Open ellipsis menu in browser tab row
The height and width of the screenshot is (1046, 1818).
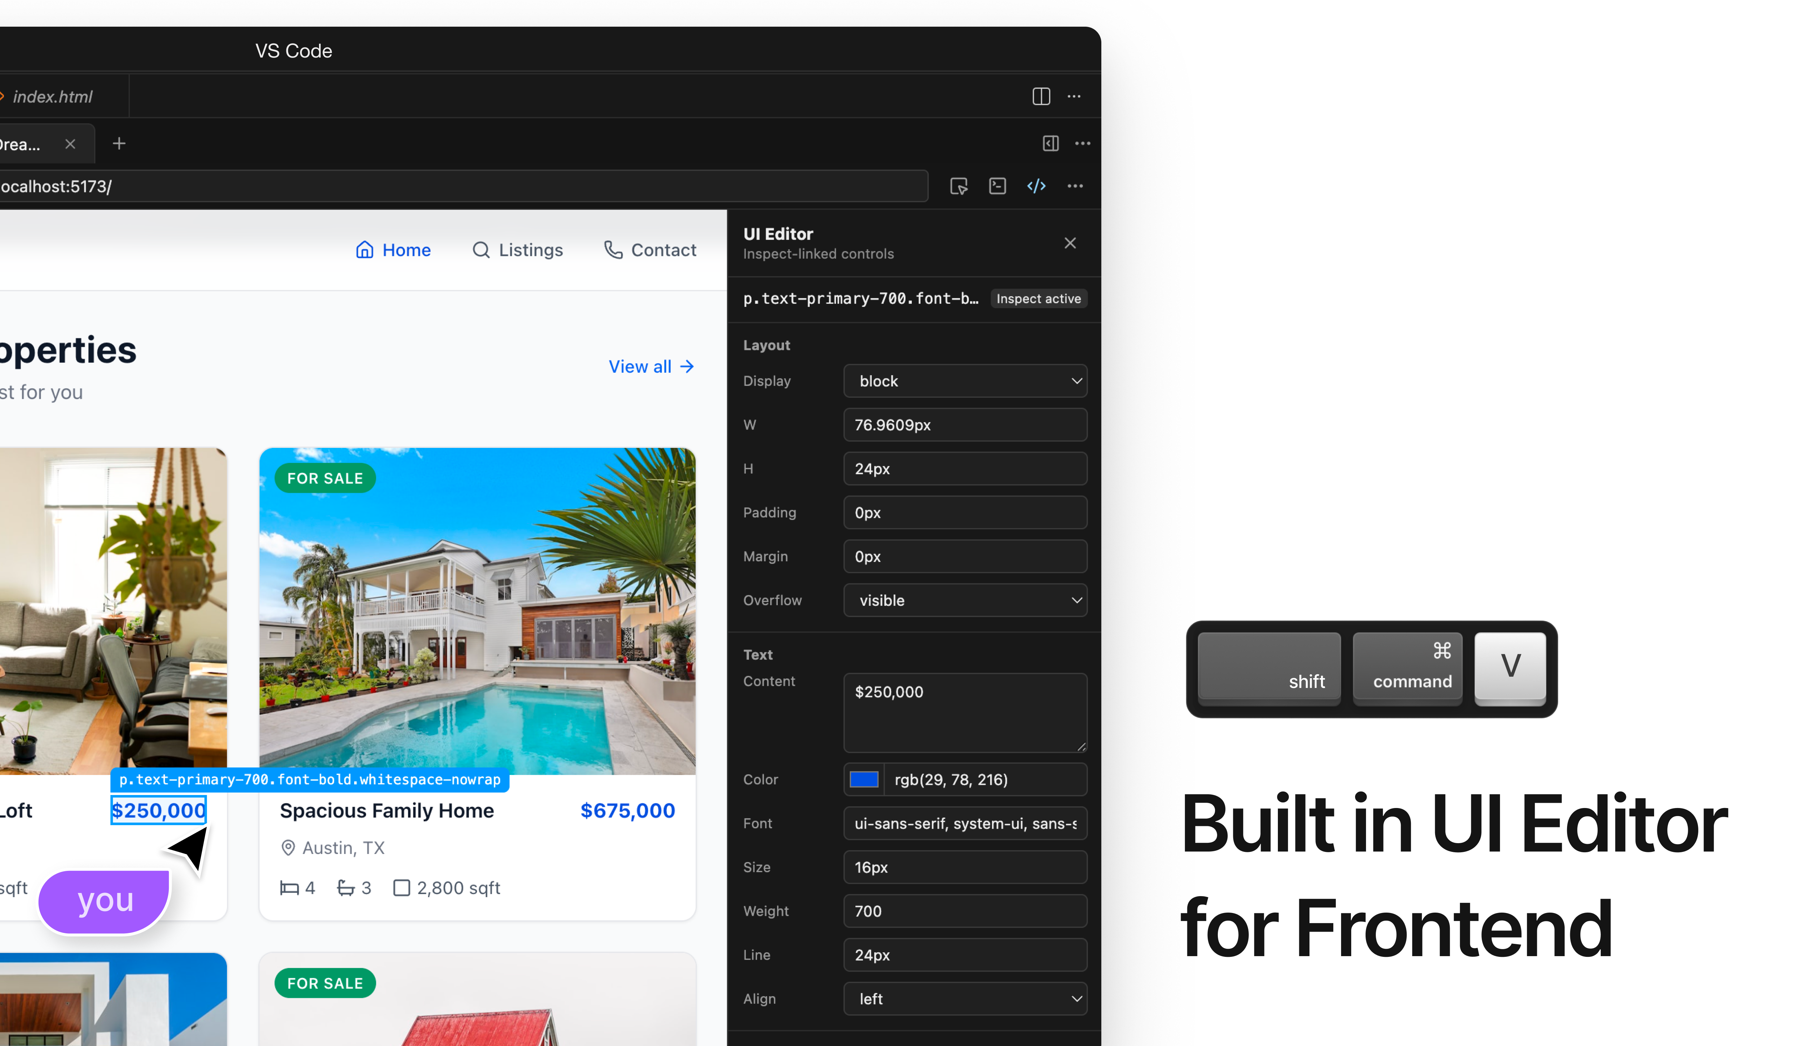click(x=1082, y=144)
